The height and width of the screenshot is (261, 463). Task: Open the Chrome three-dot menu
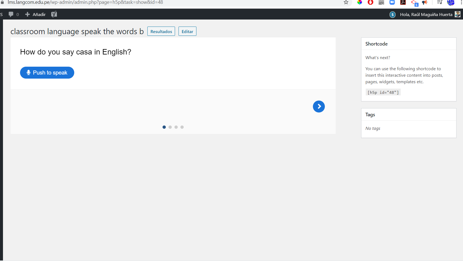point(461,2)
